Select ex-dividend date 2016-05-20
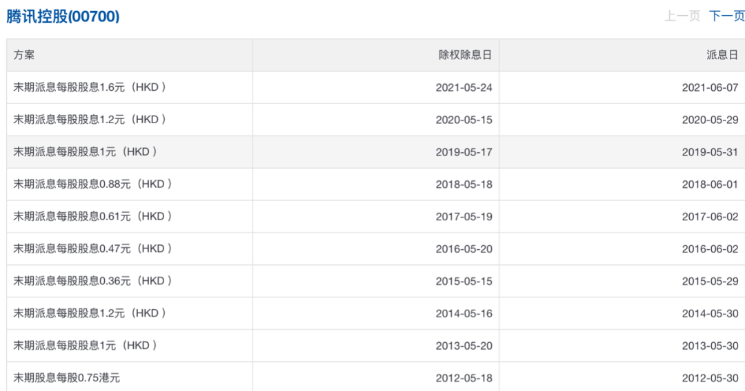The width and height of the screenshot is (745, 391). [464, 249]
